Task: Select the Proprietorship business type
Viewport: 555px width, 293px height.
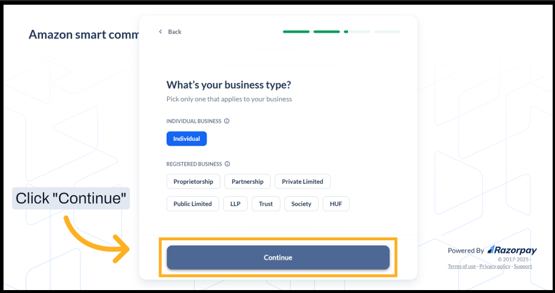Action: click(x=193, y=182)
